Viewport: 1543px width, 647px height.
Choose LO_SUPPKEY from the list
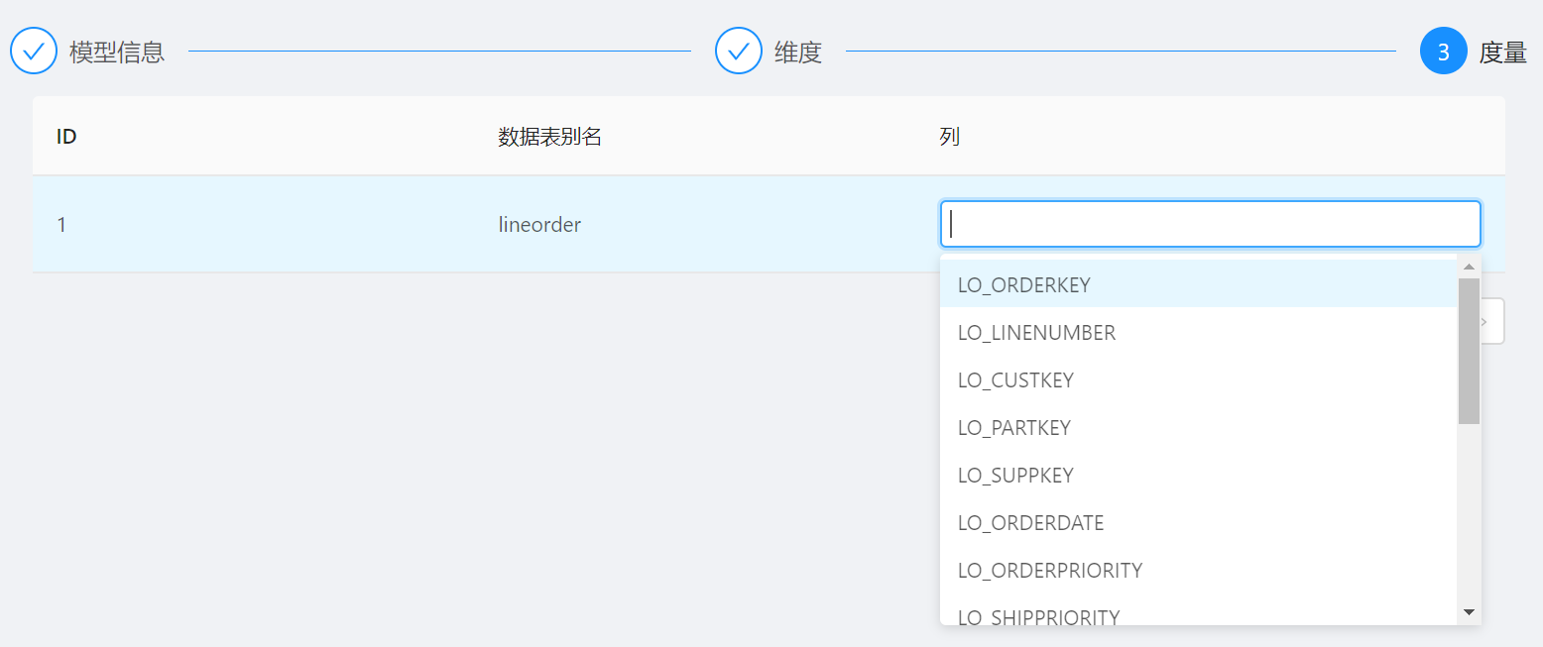pos(1015,476)
